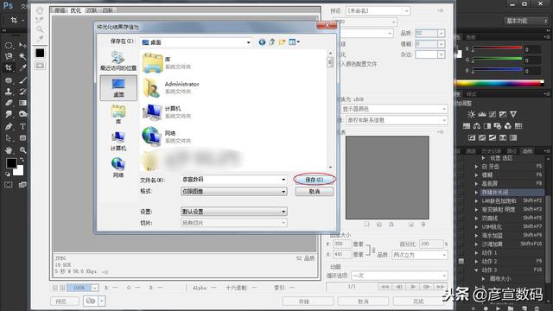Expand the 动作 1 action
Viewport: 553px width, 311px height.
coord(476,253)
